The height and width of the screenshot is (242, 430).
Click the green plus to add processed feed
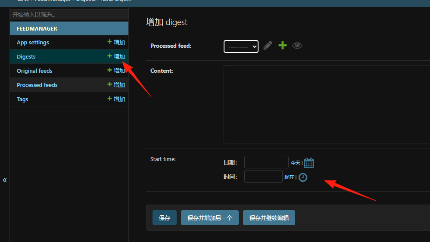click(x=283, y=45)
